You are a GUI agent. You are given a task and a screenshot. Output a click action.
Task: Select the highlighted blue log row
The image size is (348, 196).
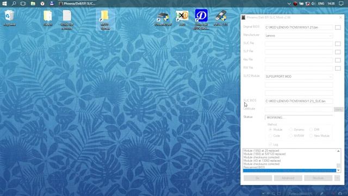(289, 170)
